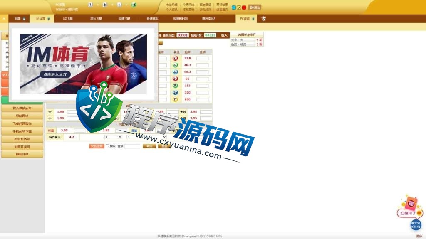426x239 pixels.
Task: Open the 极速飞艇 game tab
Action: pyautogui.click(x=124, y=19)
